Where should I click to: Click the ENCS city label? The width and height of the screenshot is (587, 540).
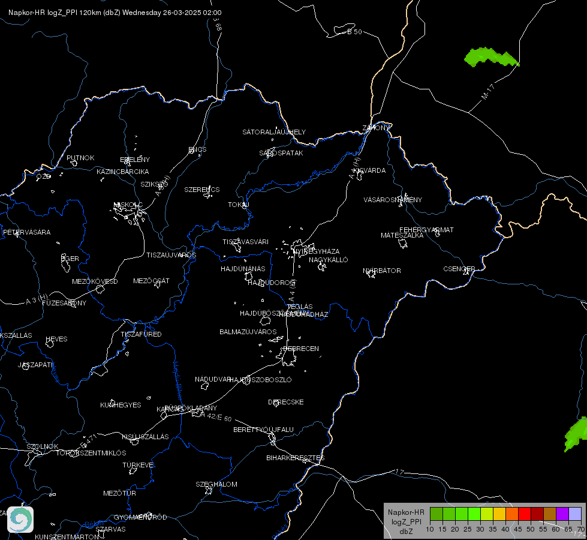click(198, 149)
